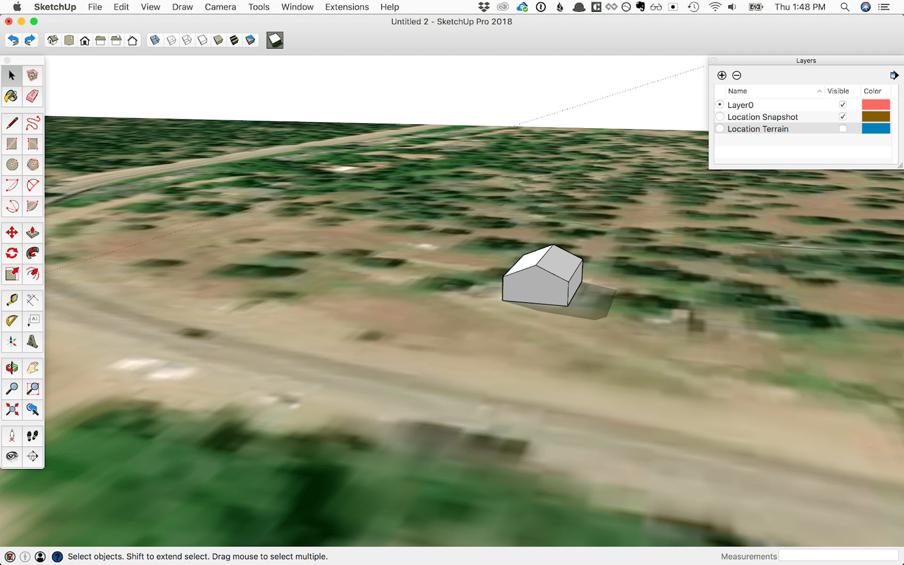Click the Zoom Extents tool

pyautogui.click(x=12, y=409)
